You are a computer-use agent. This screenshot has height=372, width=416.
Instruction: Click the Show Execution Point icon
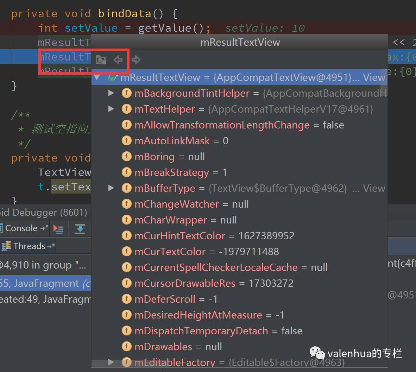point(58,229)
